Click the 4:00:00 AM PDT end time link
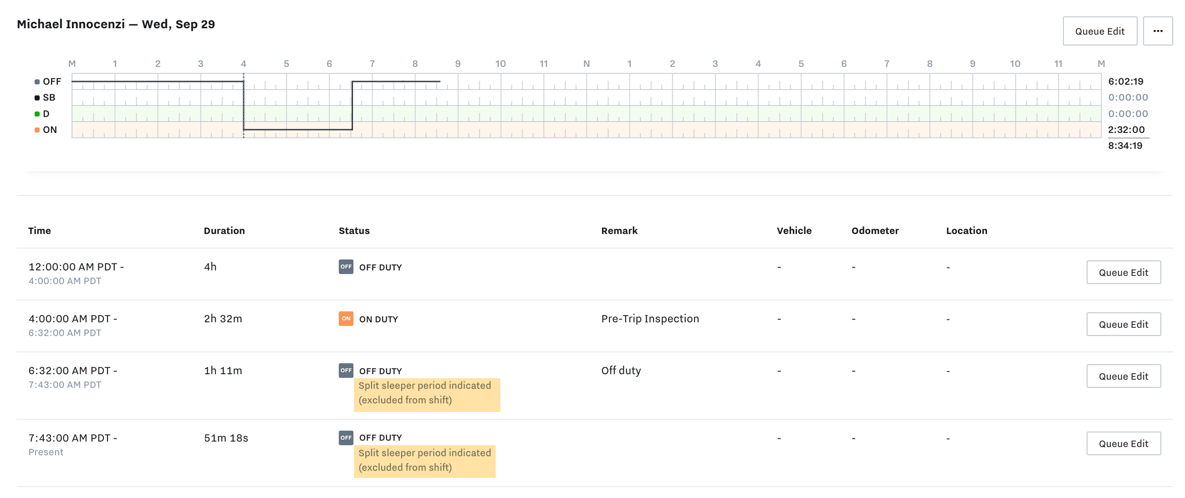Screen dimensions: 1185x498 (x=65, y=281)
